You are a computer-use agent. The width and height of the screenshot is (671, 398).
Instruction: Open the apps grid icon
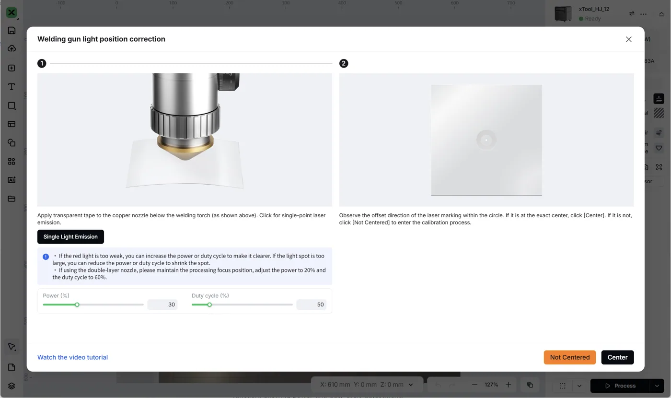(12, 162)
